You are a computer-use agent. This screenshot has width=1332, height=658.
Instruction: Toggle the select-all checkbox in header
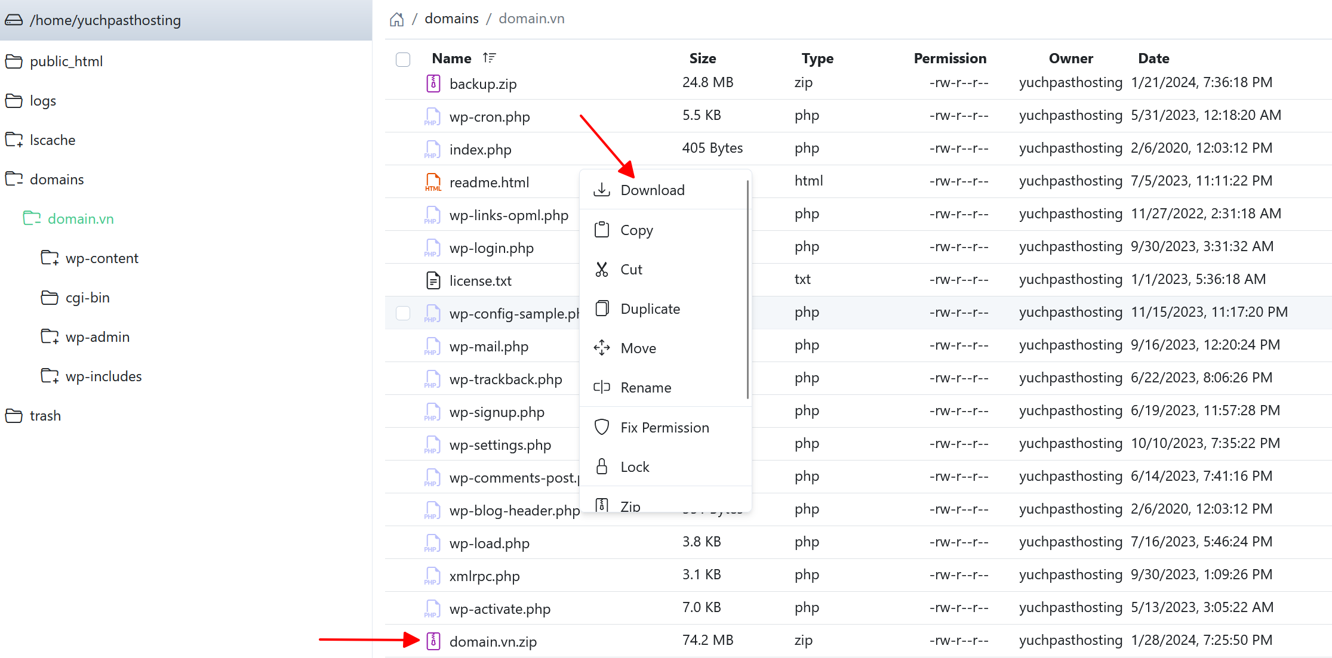[403, 59]
